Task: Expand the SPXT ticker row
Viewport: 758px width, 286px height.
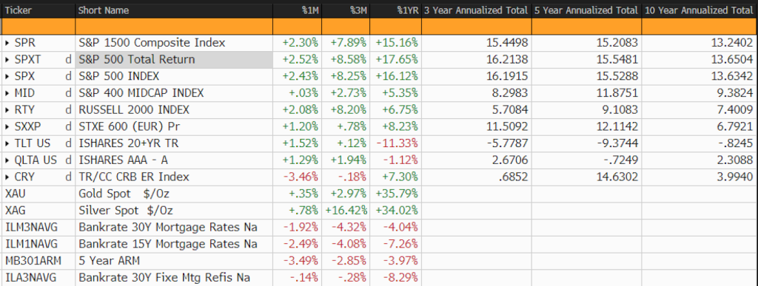Action: (7, 60)
